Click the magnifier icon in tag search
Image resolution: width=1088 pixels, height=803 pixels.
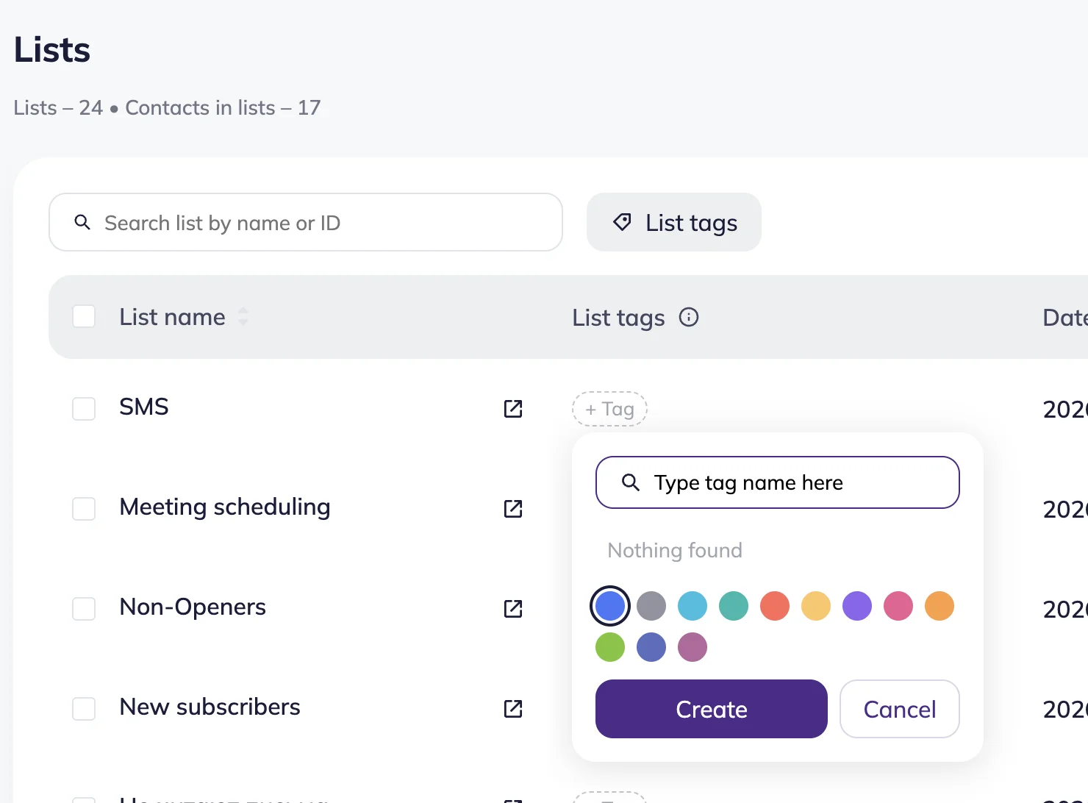pos(631,482)
